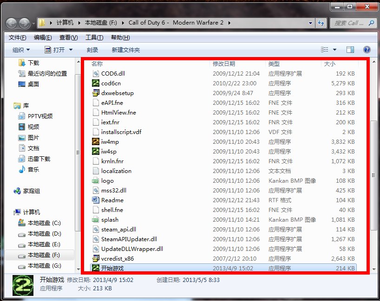380x301 pixels.
Task: Open the dropdown arrow beside 打开
Action: 71,50
